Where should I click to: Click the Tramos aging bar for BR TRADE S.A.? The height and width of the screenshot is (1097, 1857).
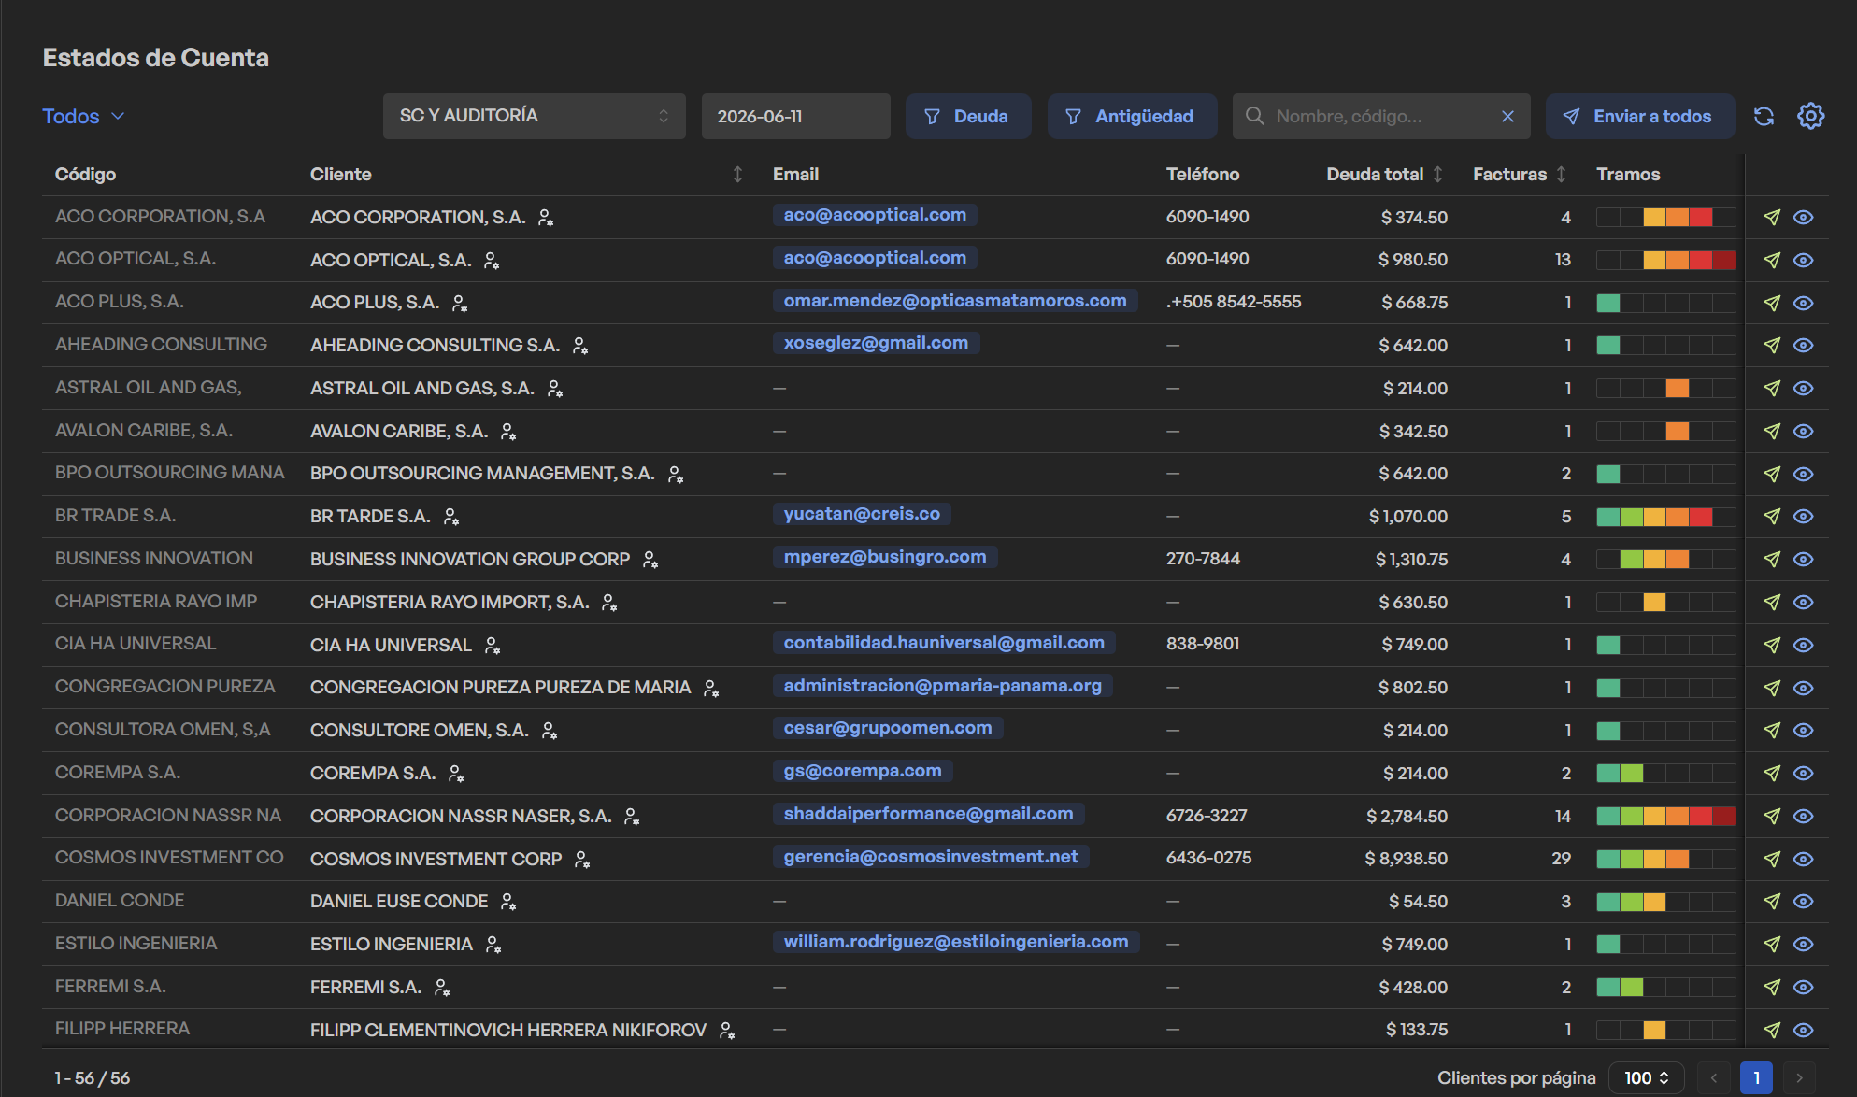click(1665, 516)
